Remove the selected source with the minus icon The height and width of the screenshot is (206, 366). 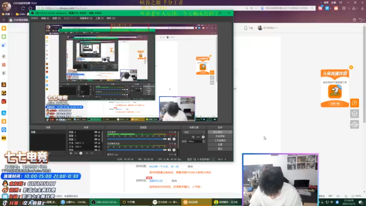coord(75,153)
